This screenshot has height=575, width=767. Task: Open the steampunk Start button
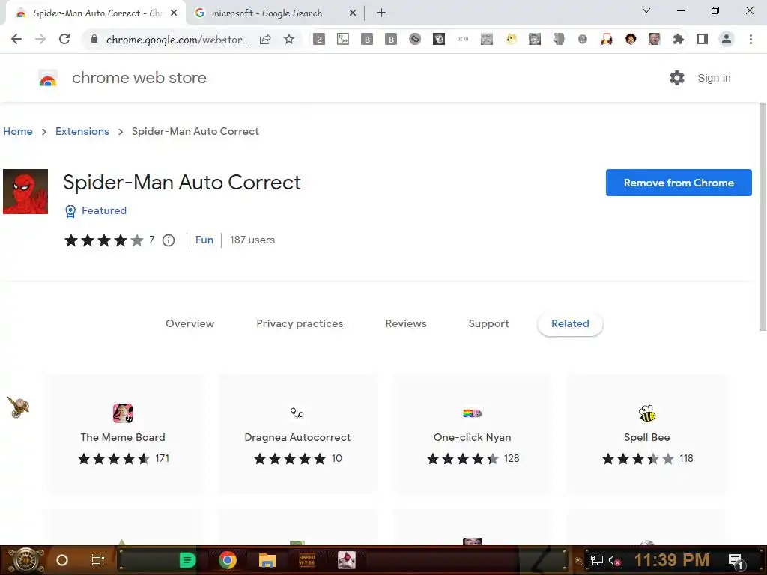[25, 560]
